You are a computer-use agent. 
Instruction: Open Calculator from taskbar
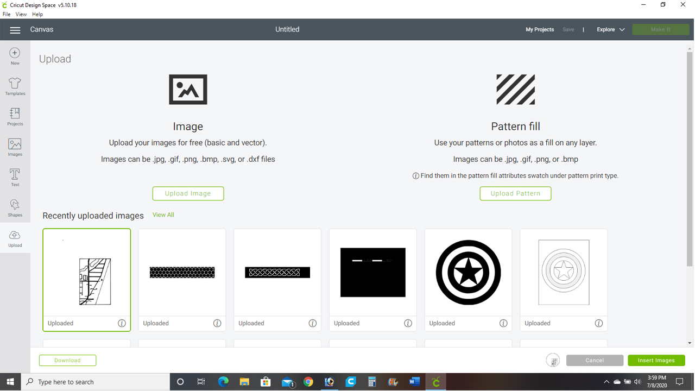click(x=372, y=382)
